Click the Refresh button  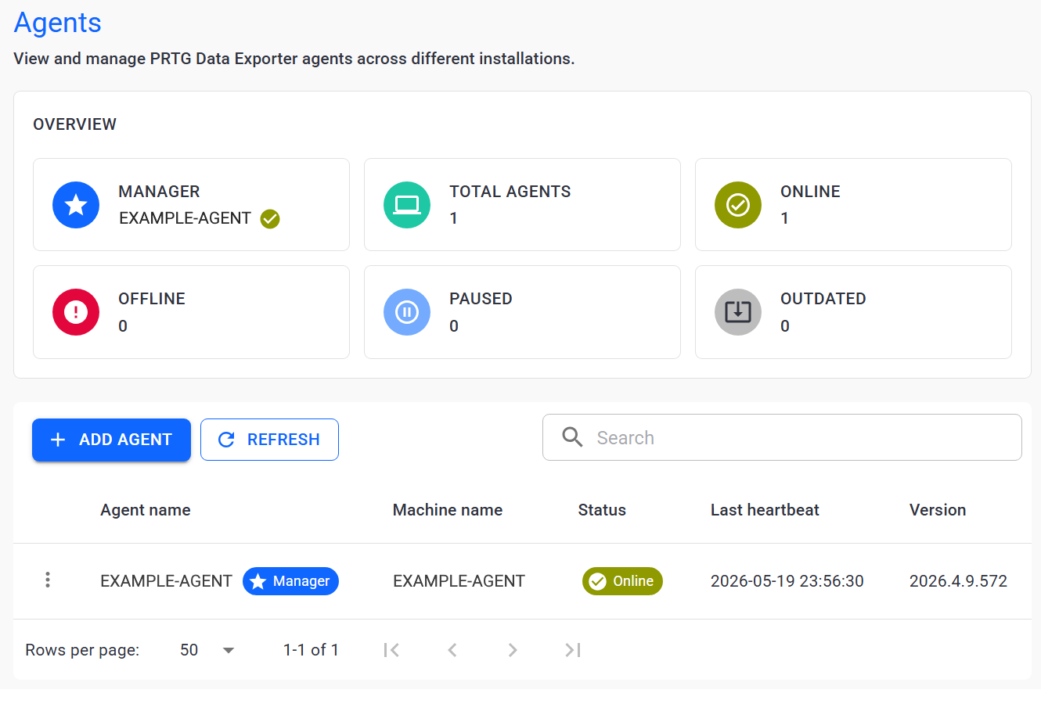269,440
